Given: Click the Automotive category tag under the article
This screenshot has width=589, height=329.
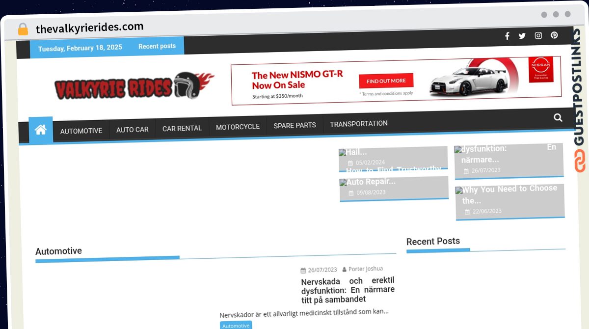Looking at the screenshot, I should point(236,326).
